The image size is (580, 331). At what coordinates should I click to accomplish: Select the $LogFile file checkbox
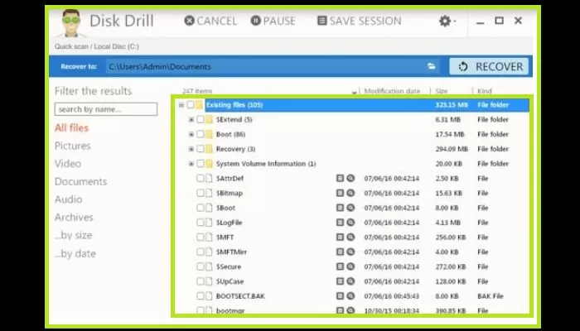pos(201,223)
